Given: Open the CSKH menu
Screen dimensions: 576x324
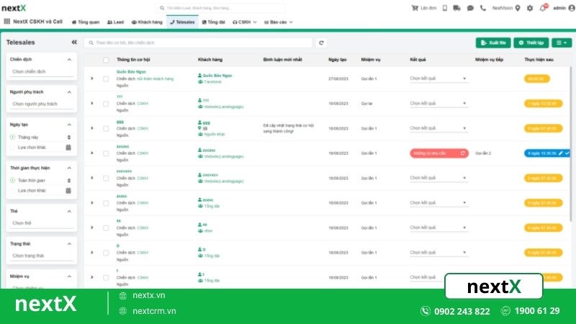Looking at the screenshot, I should (x=244, y=22).
